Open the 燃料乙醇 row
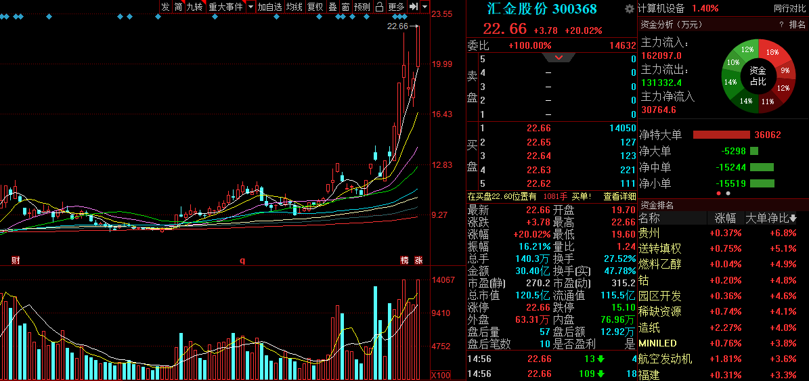809x381 pixels. (723, 265)
